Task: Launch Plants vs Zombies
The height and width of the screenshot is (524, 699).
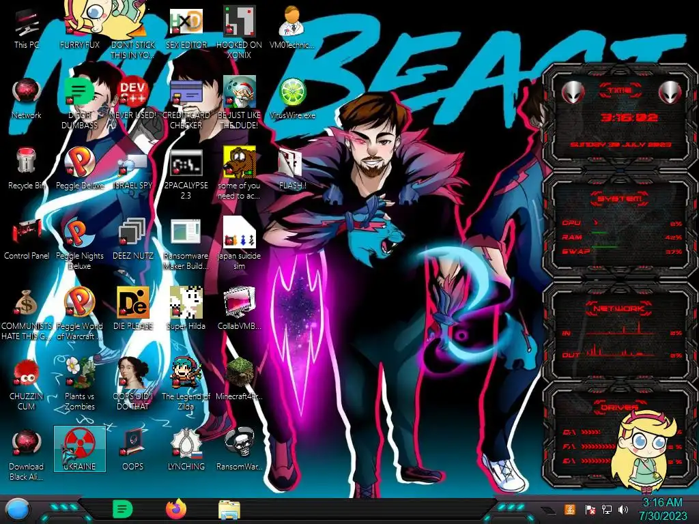Action: (80, 385)
